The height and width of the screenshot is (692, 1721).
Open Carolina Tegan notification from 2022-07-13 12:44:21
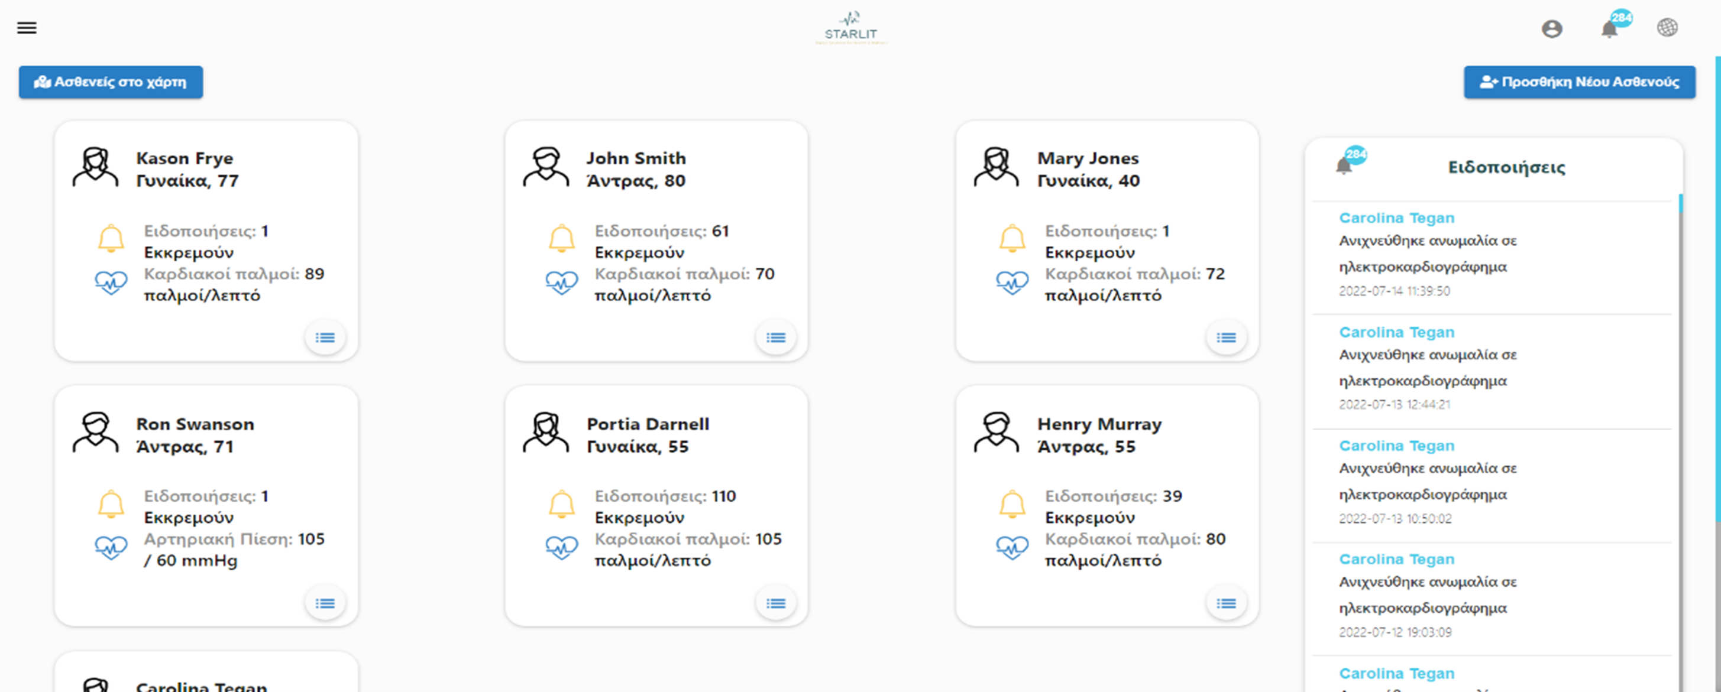tap(1493, 371)
